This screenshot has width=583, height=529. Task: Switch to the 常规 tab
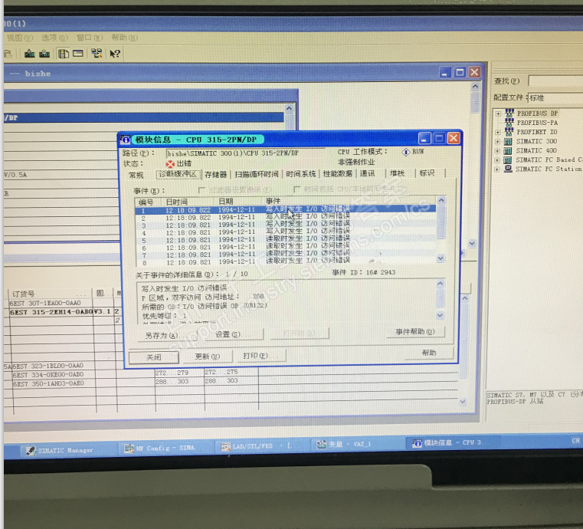136,175
